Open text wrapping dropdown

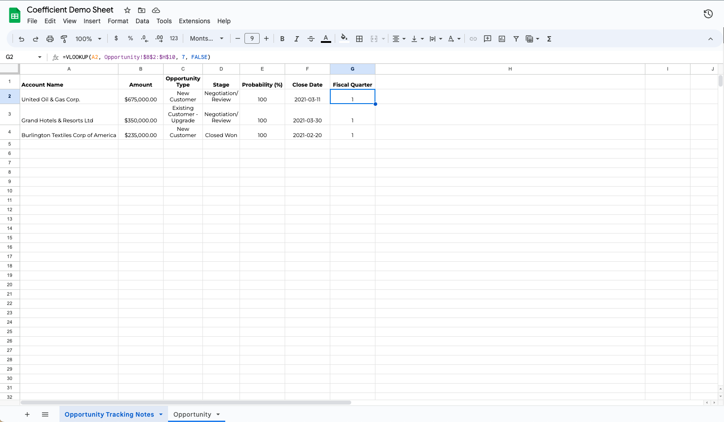tap(436, 39)
